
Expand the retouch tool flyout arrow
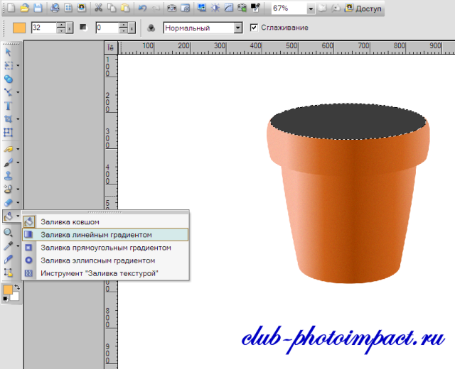click(x=18, y=149)
